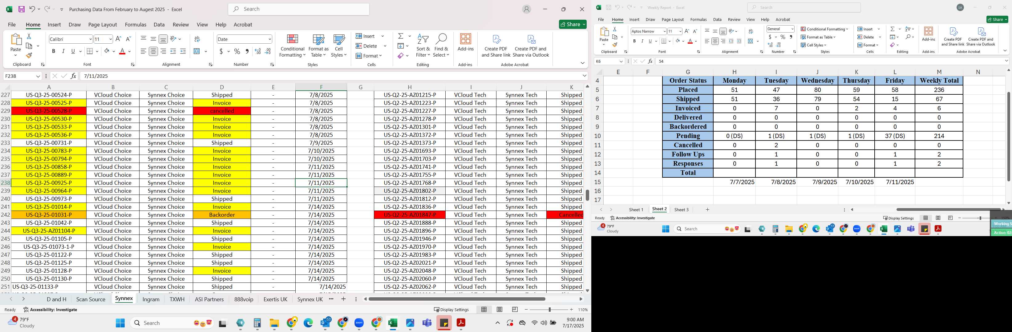
Task: Click AutoSum sigma in Purchasing Data ribbon
Action: tap(401, 36)
